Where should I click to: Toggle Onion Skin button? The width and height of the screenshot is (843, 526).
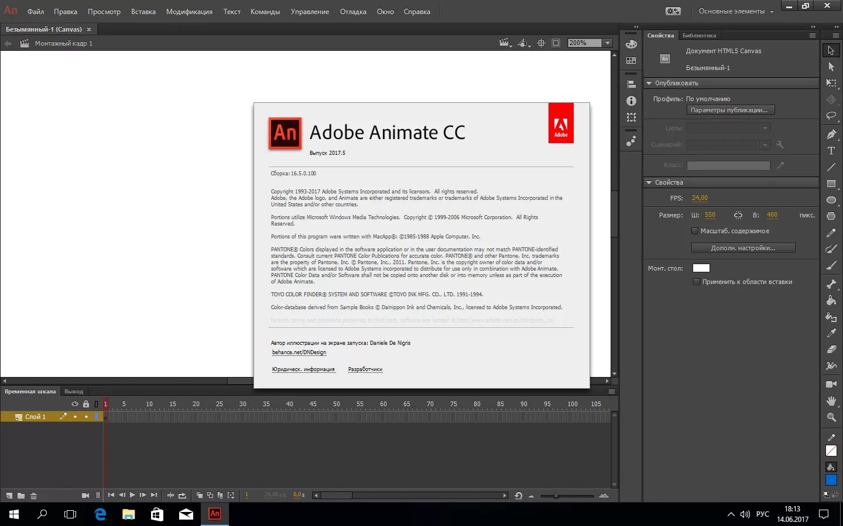(200, 495)
